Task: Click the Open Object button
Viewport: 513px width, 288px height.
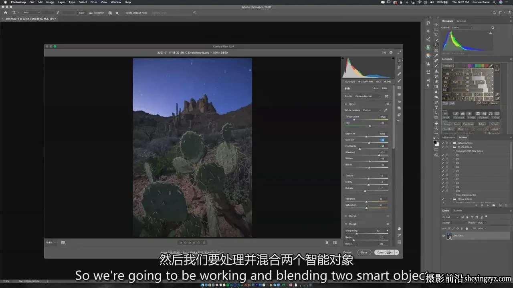Action: 384,252
